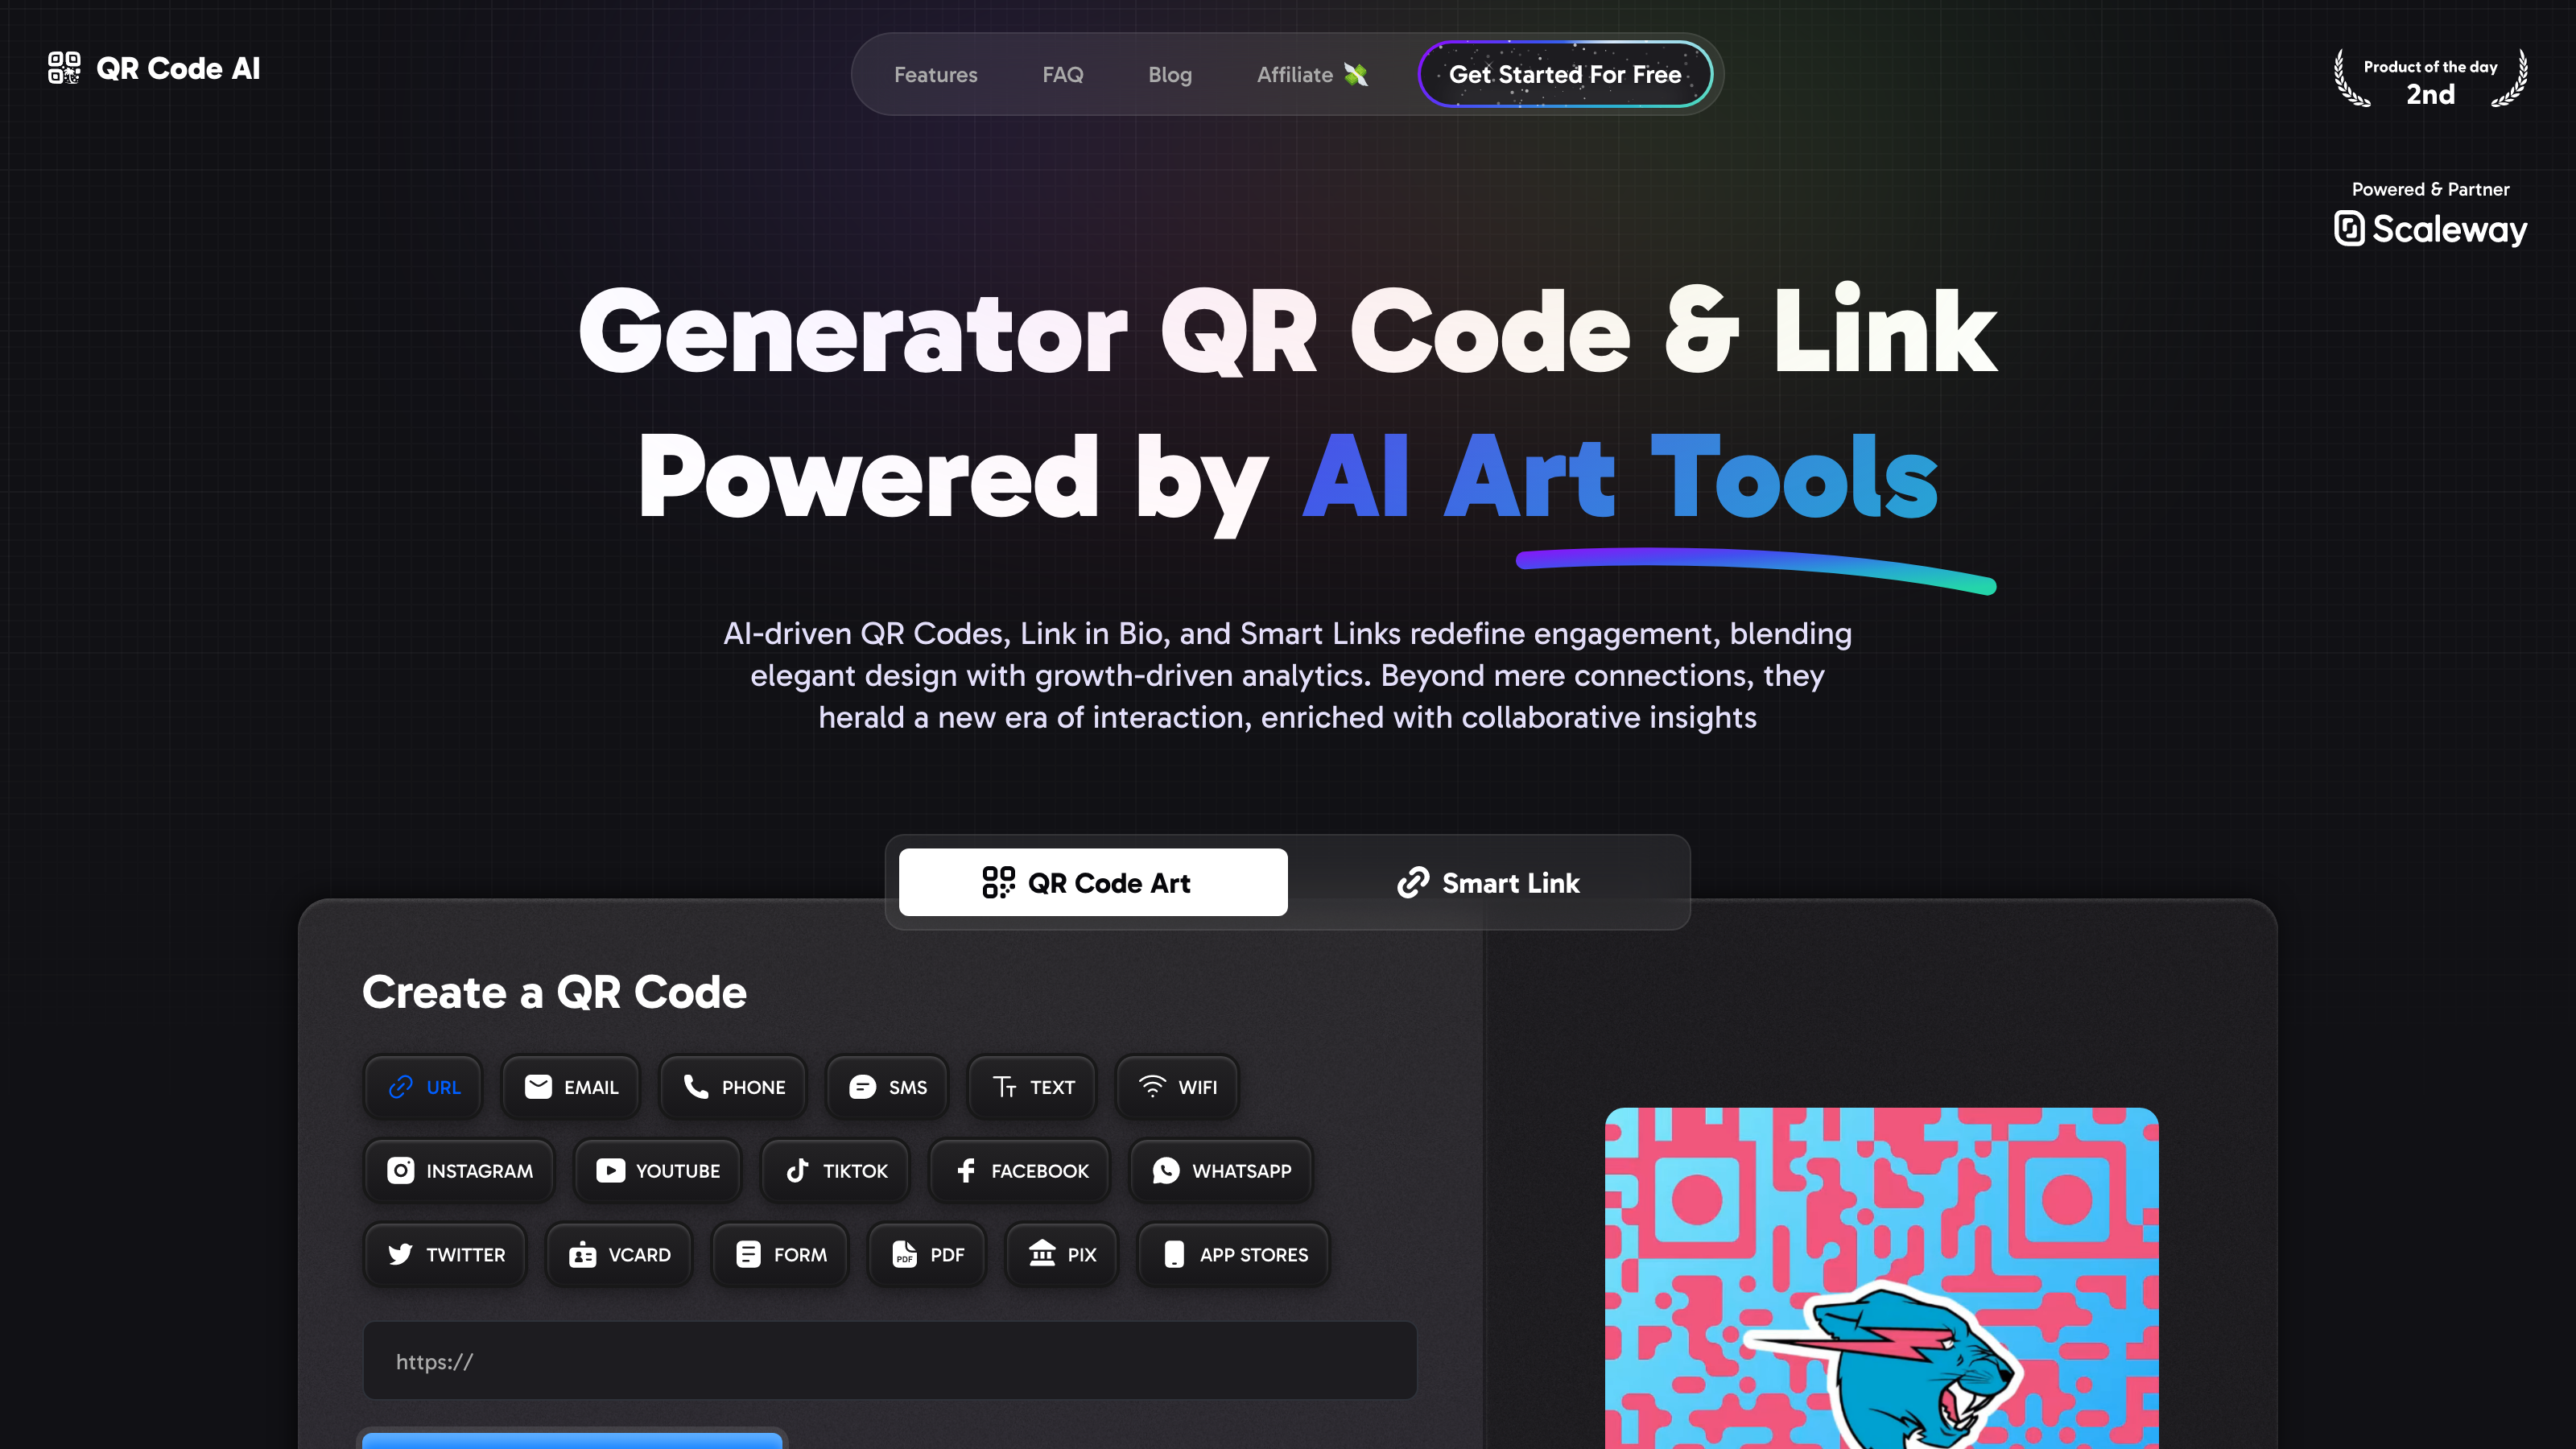Click the Blog navigation link
The width and height of the screenshot is (2576, 1449).
[1170, 74]
